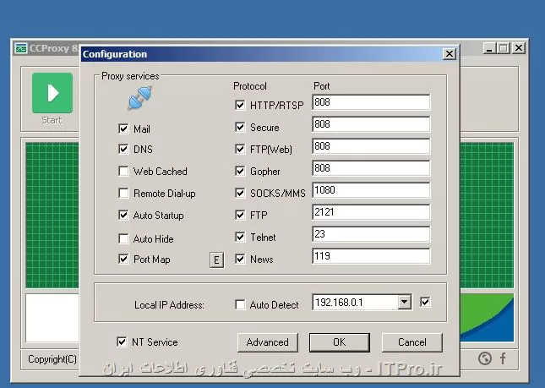Click the E button beside Port Map
Screen dimensions: 545x388
[216, 260]
